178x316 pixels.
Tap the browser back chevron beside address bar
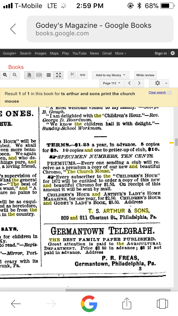tap(13, 29)
